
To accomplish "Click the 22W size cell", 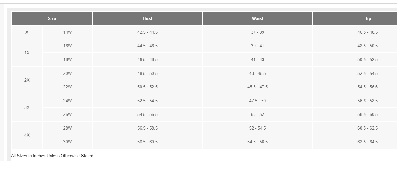I will point(68,87).
